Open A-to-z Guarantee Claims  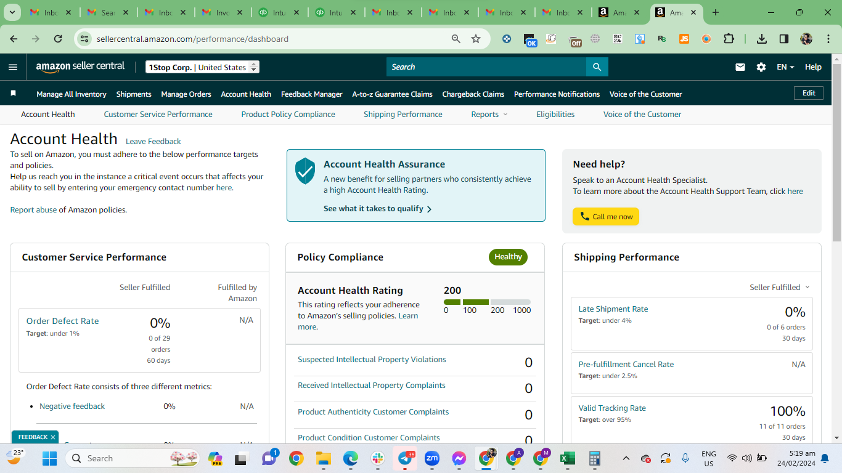(393, 94)
